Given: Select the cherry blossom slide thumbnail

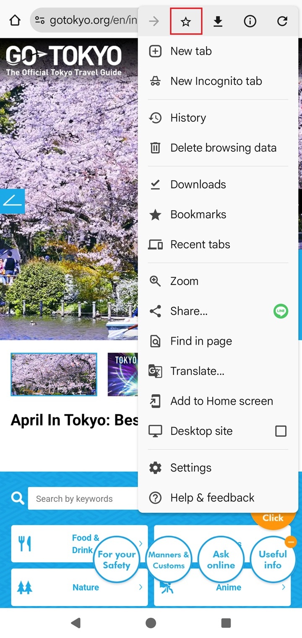Looking at the screenshot, I should tap(54, 374).
